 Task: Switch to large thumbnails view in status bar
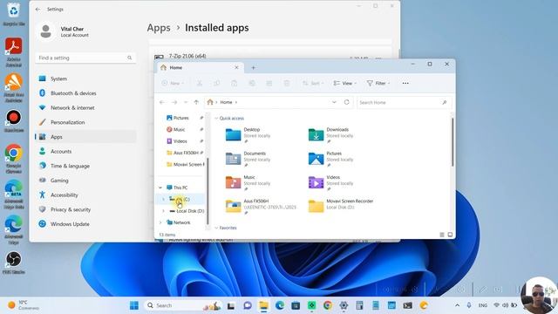450,235
